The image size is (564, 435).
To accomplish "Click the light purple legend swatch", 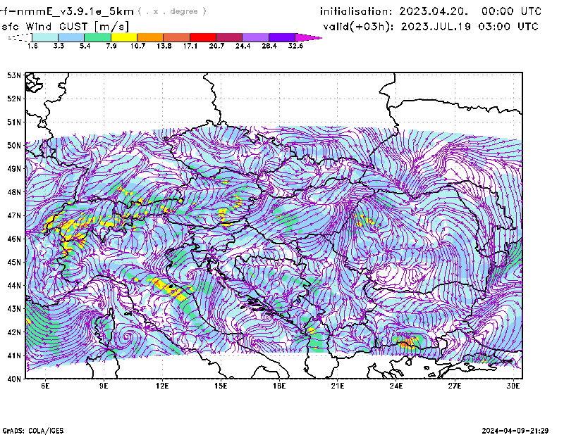I will 256,37.
